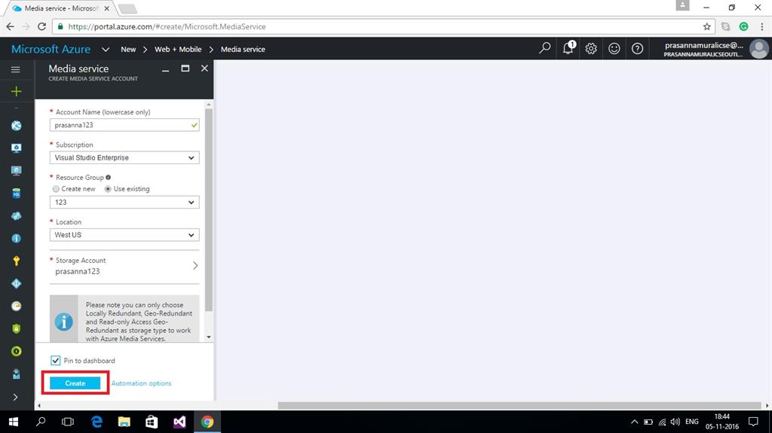Open the Location West US dropdown
Viewport: 772px width, 433px height.
124,235
